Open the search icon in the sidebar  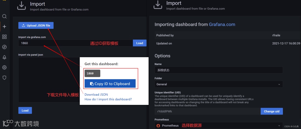coord(4,16)
